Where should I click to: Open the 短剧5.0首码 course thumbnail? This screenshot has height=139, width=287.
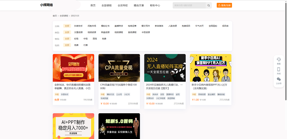(119, 126)
